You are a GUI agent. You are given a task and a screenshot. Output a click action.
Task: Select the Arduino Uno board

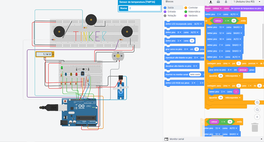click(80, 112)
